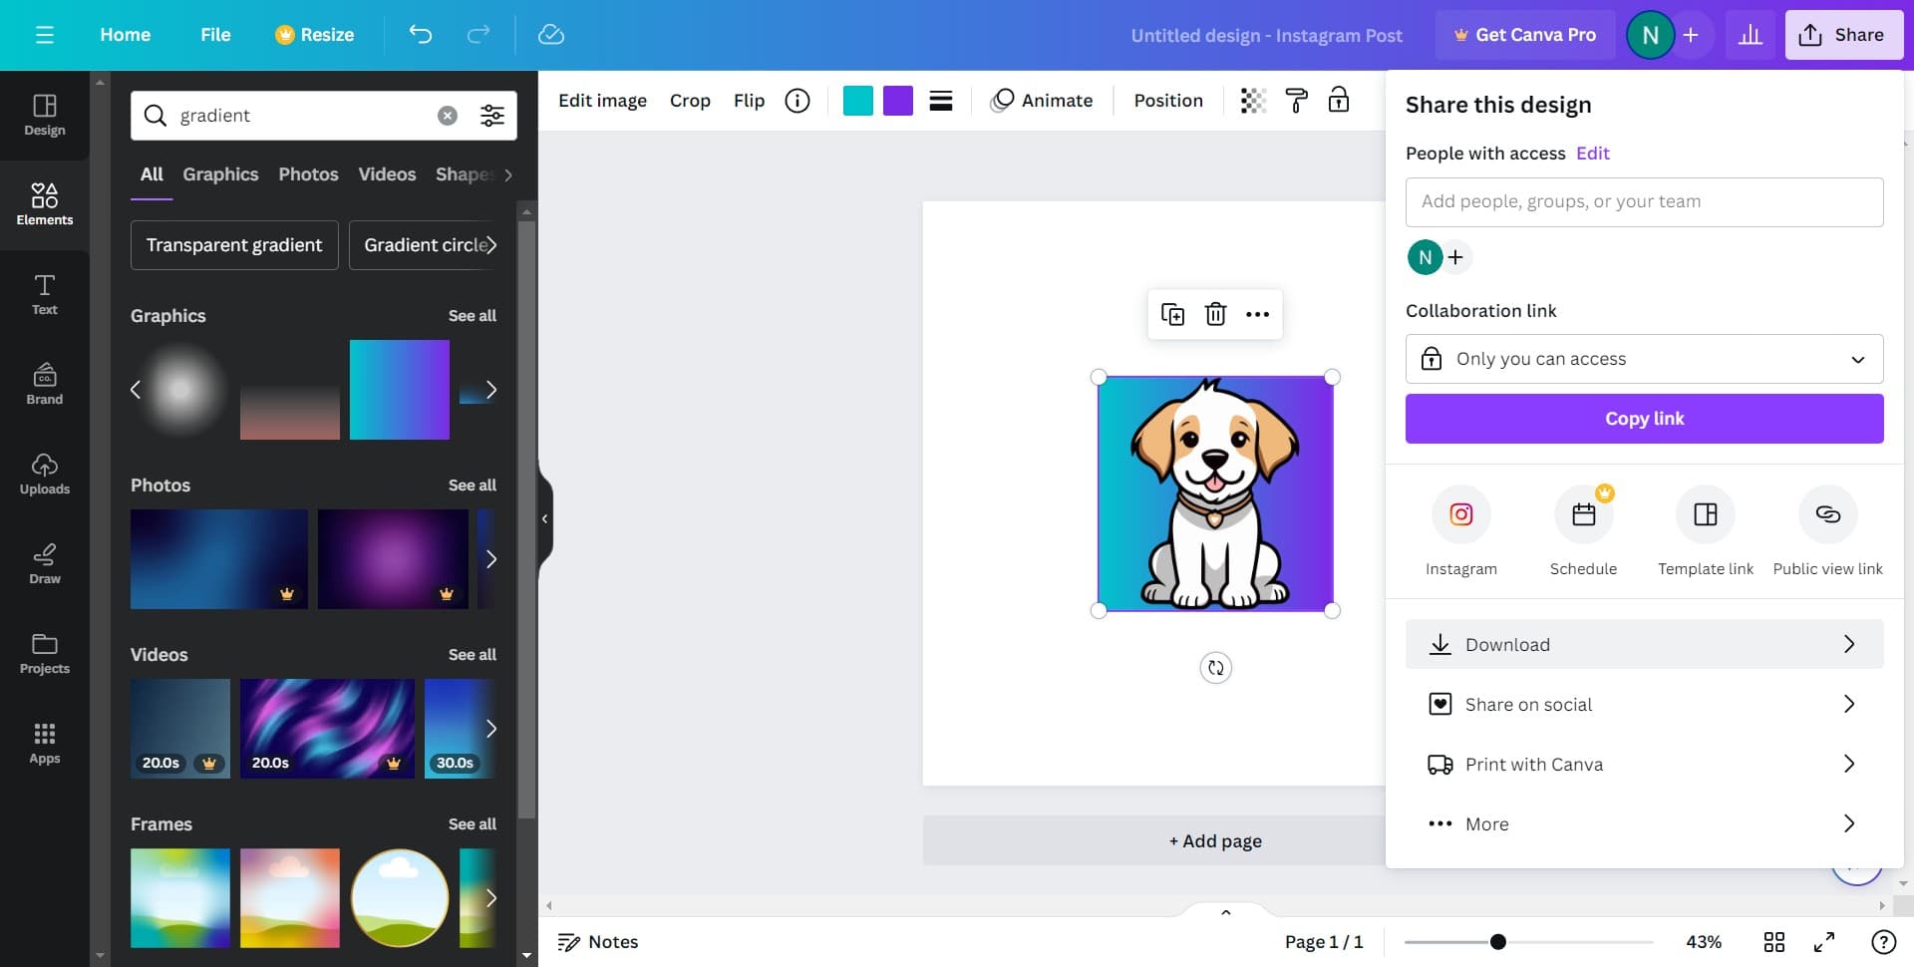Share the design to Instagram
This screenshot has height=967, width=1914.
tap(1461, 514)
